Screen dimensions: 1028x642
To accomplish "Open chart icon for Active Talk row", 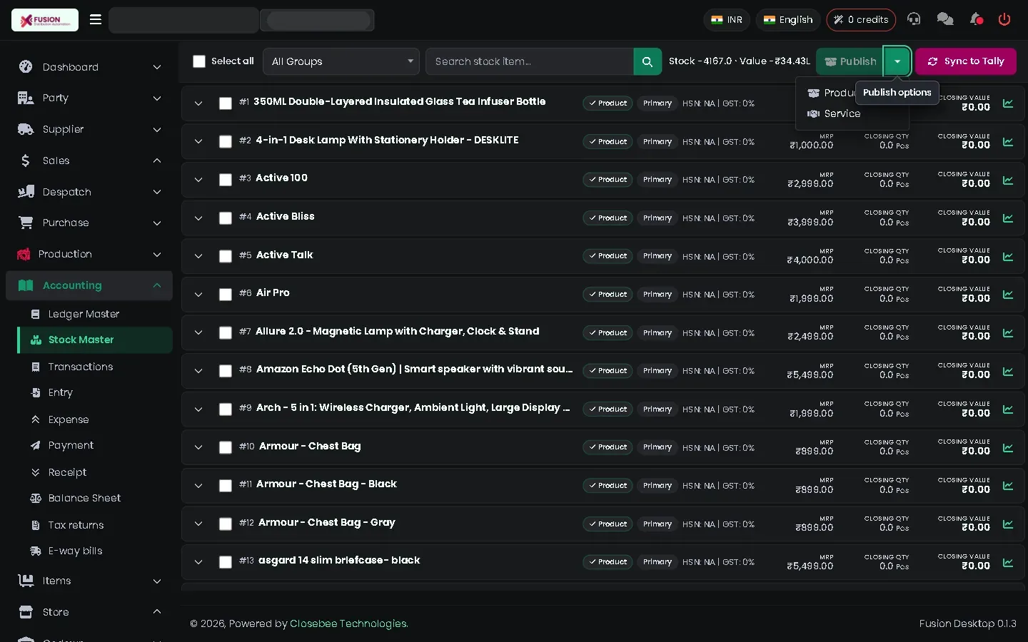I will [x=1008, y=257].
